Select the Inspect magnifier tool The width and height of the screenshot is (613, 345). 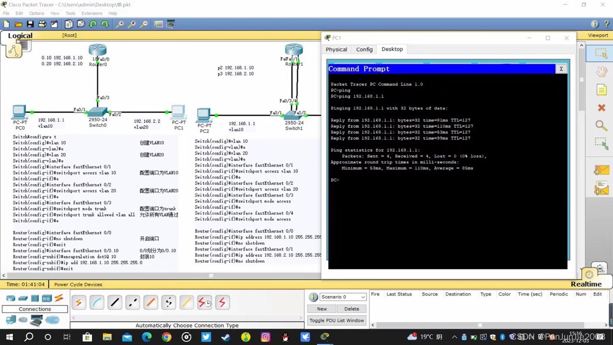click(601, 126)
